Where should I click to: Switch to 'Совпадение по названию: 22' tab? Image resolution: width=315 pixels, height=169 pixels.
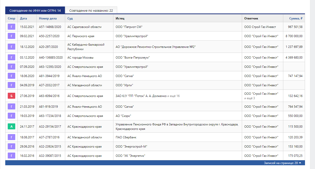tap(91, 10)
